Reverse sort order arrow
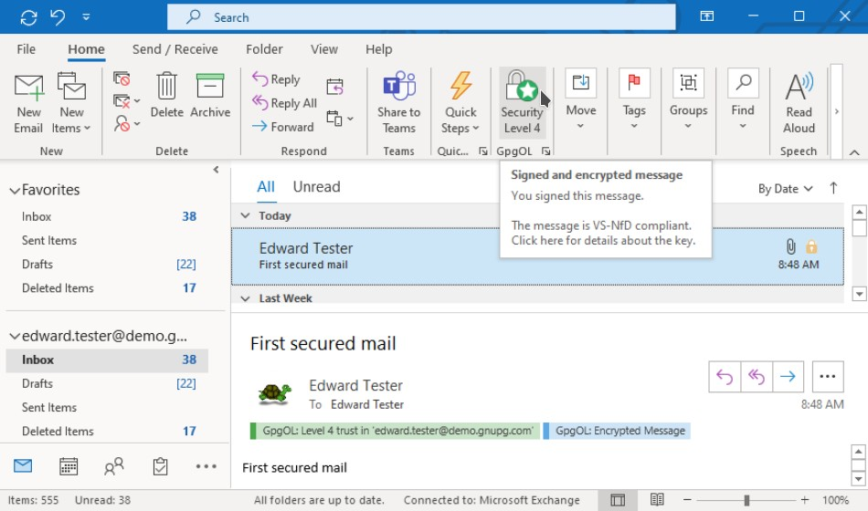 click(833, 188)
